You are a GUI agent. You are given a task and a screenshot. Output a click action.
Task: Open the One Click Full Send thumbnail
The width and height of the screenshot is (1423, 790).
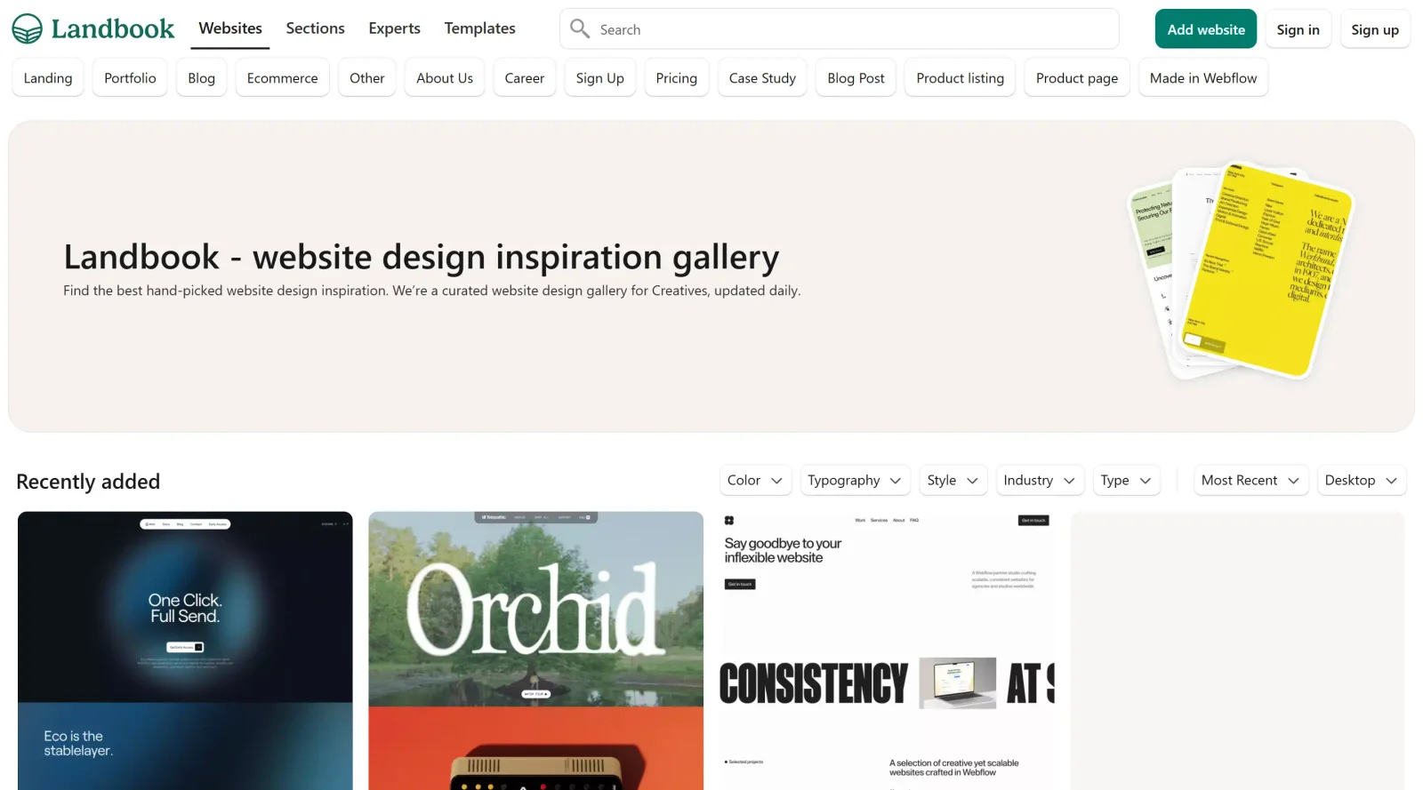185,650
